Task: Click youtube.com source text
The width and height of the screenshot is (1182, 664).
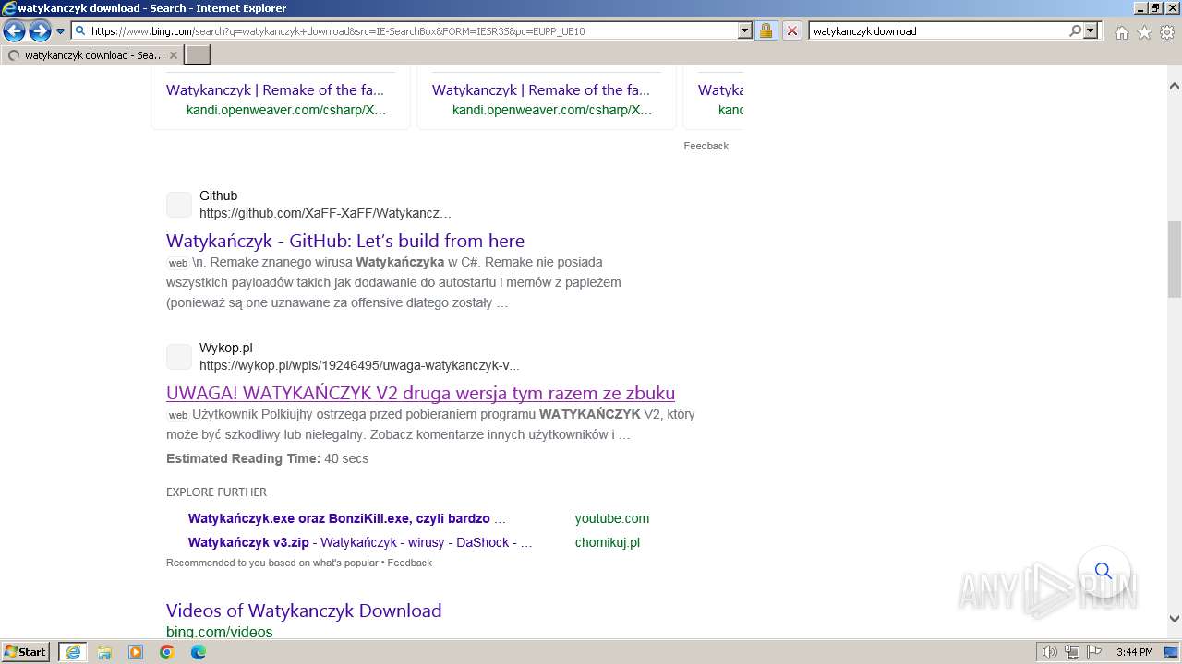Action: pyautogui.click(x=612, y=518)
